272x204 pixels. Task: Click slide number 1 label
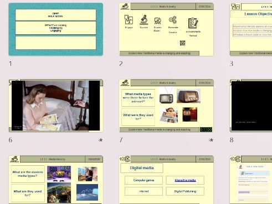(x=11, y=64)
